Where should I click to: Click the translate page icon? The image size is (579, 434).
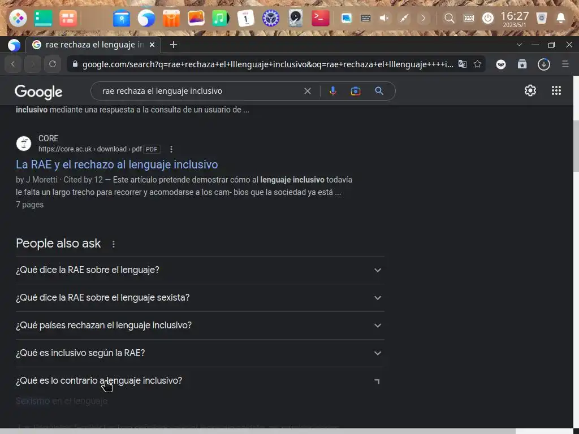(462, 64)
